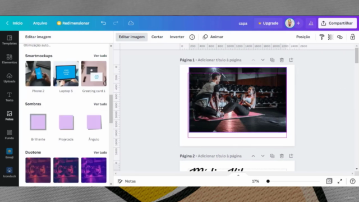Open the Elementos sidebar panel

10,59
